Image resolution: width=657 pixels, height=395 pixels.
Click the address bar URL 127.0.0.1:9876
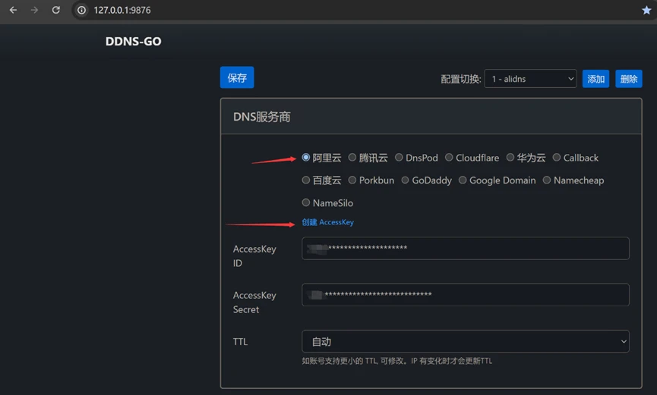pos(122,10)
